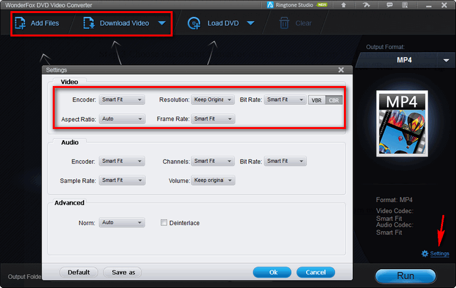Screen dimensions: 456x288
Task: Click the Load DVD label
Action: tap(223, 23)
